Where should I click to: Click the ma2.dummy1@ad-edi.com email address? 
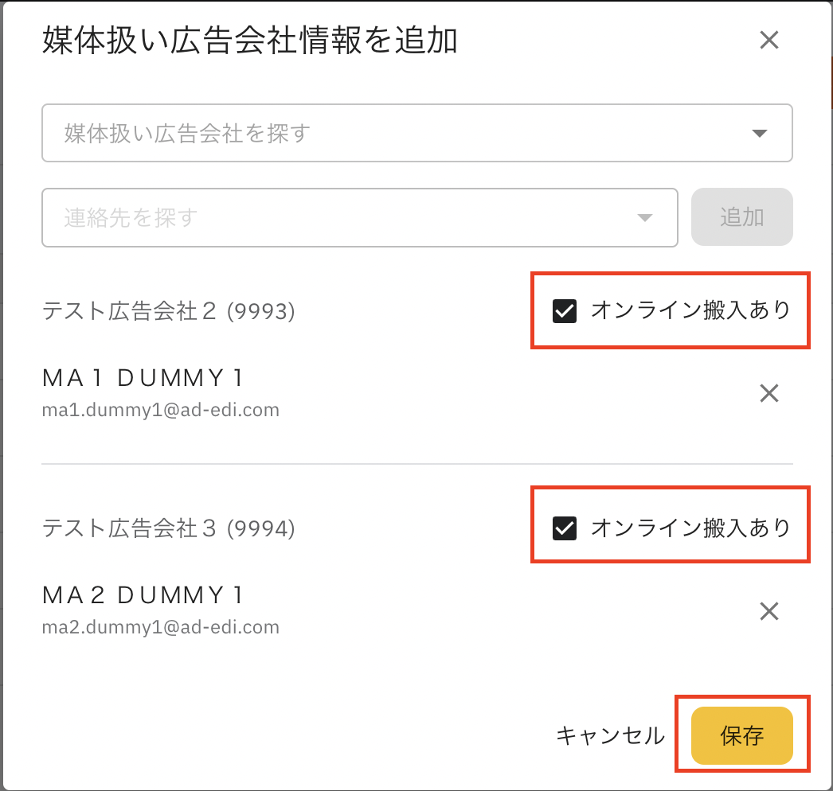[x=160, y=627]
